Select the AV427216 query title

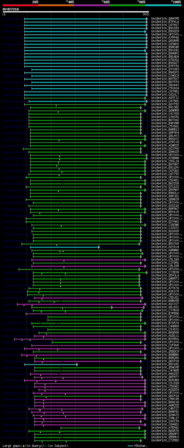11,9
